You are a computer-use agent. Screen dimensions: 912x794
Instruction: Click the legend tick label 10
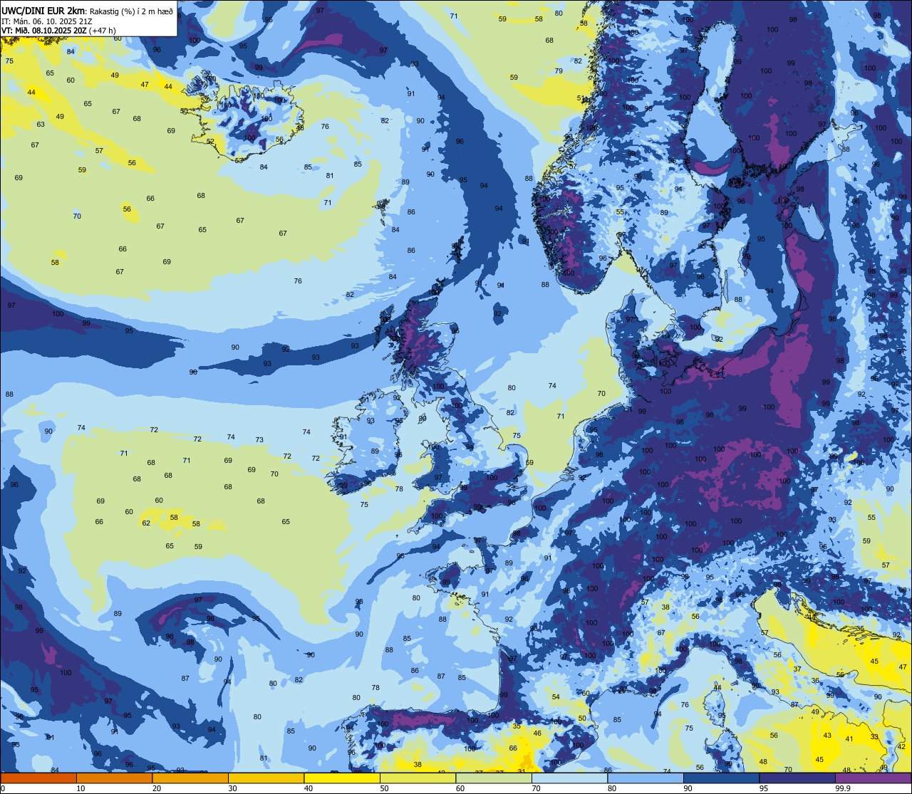click(81, 788)
